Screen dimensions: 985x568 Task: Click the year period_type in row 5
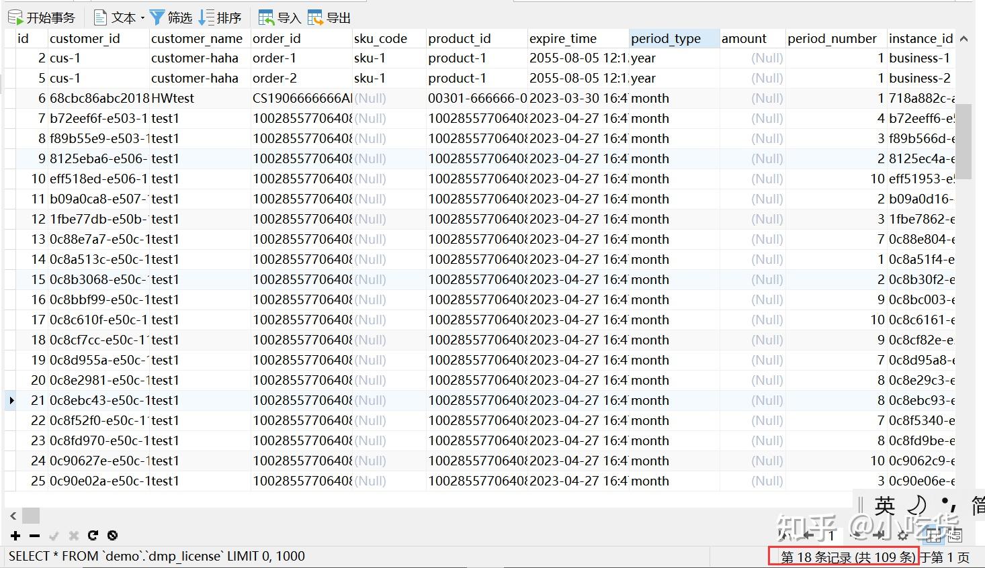(x=675, y=78)
